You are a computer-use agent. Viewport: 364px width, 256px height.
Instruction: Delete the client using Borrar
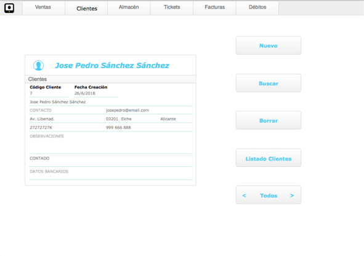point(269,120)
